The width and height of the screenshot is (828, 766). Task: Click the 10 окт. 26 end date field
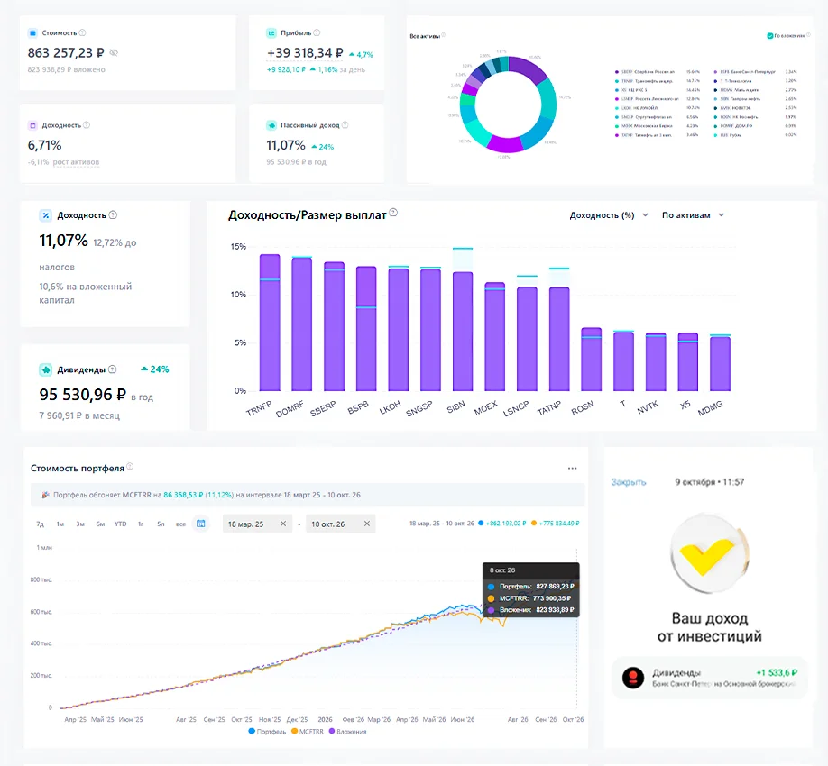(x=341, y=524)
